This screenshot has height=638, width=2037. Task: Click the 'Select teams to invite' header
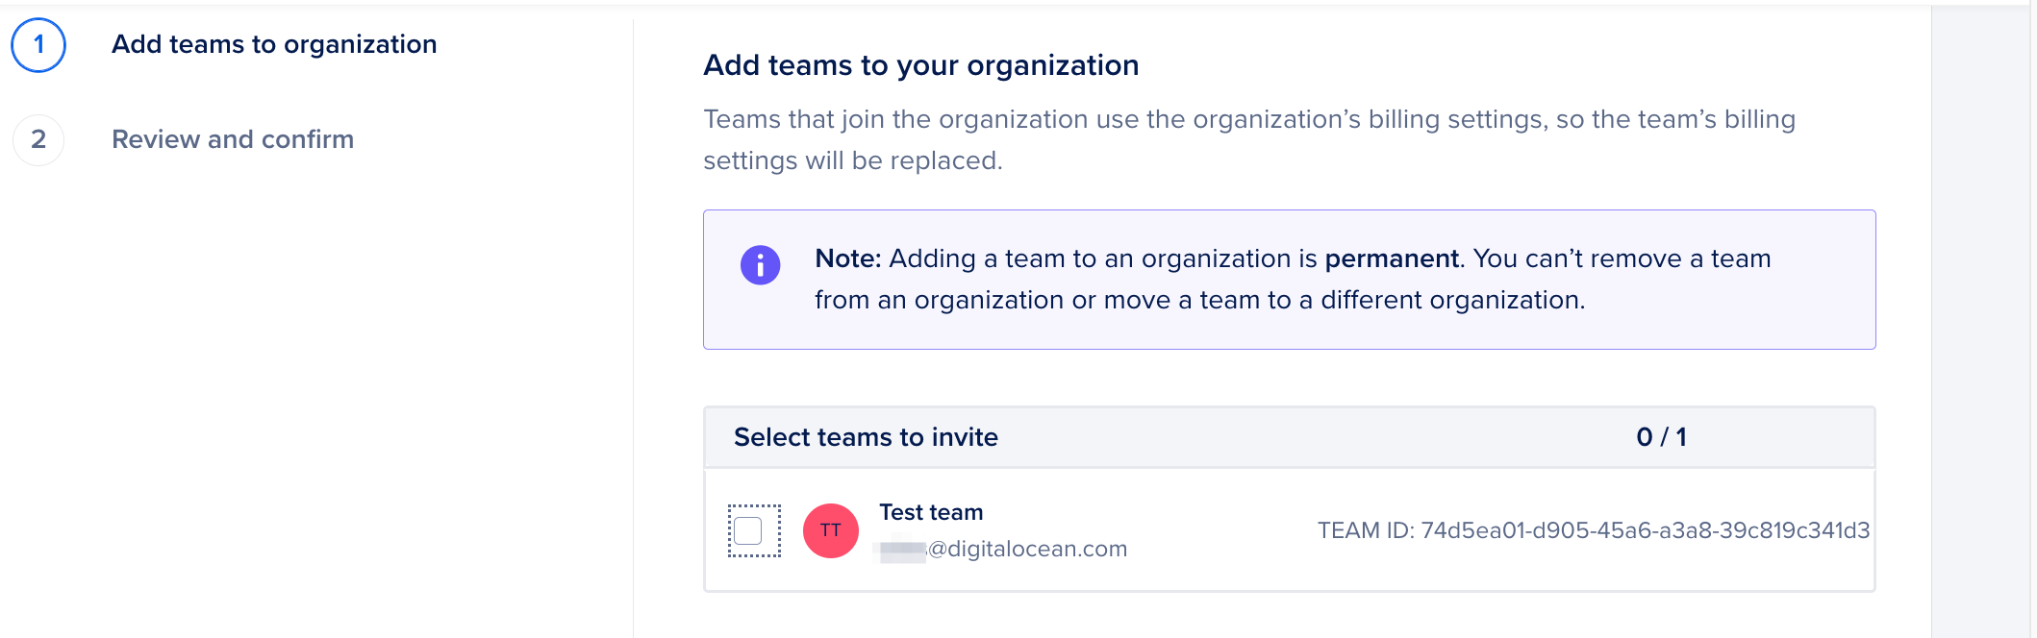(x=866, y=437)
